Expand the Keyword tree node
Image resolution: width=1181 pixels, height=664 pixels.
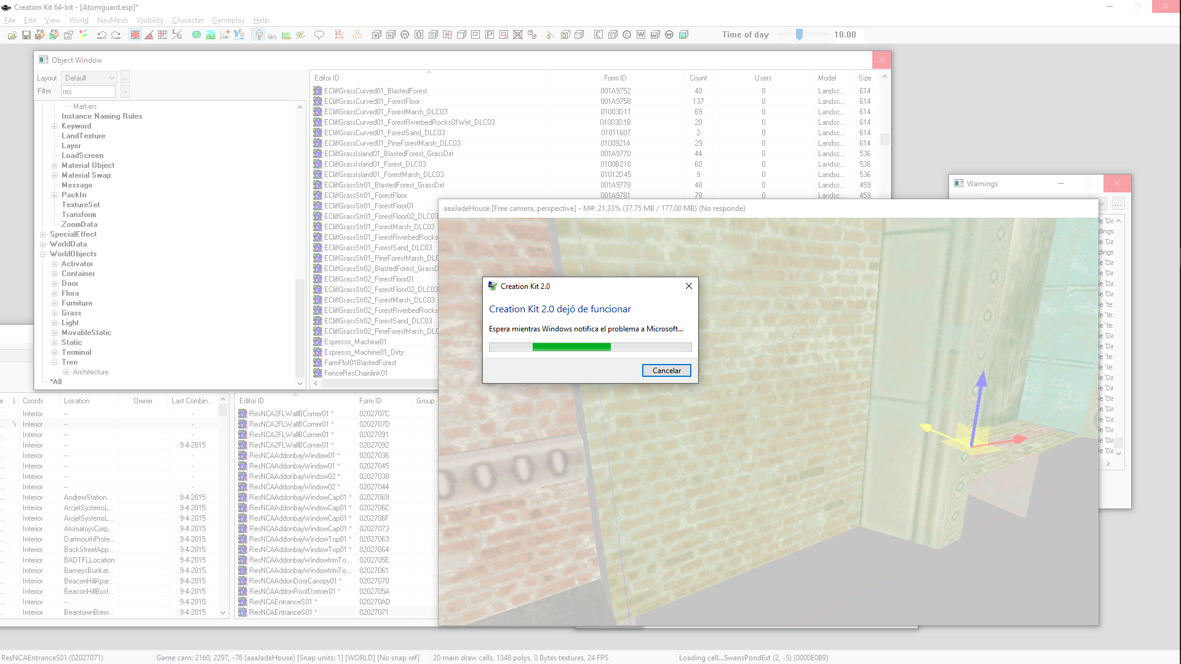[x=55, y=126]
